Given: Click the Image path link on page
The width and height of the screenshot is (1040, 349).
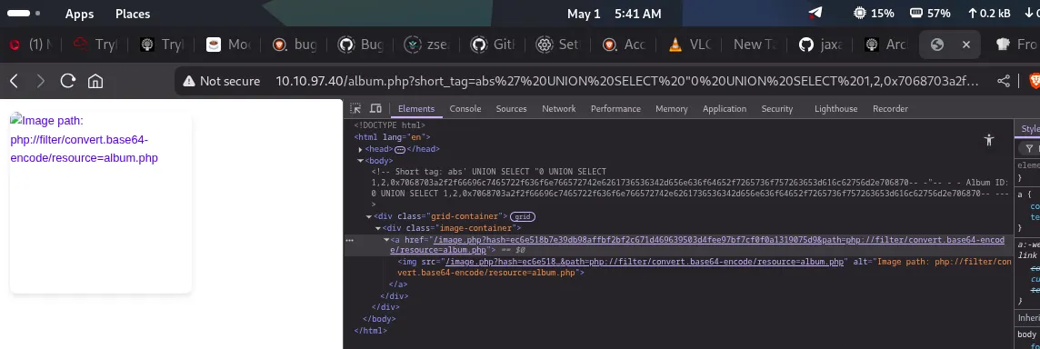Looking at the screenshot, I should [85, 139].
